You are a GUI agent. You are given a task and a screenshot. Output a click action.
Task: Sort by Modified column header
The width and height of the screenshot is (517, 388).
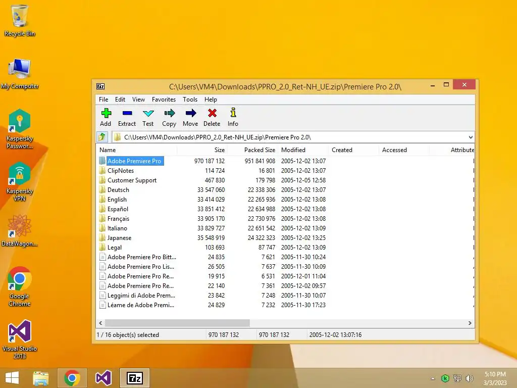click(x=303, y=150)
